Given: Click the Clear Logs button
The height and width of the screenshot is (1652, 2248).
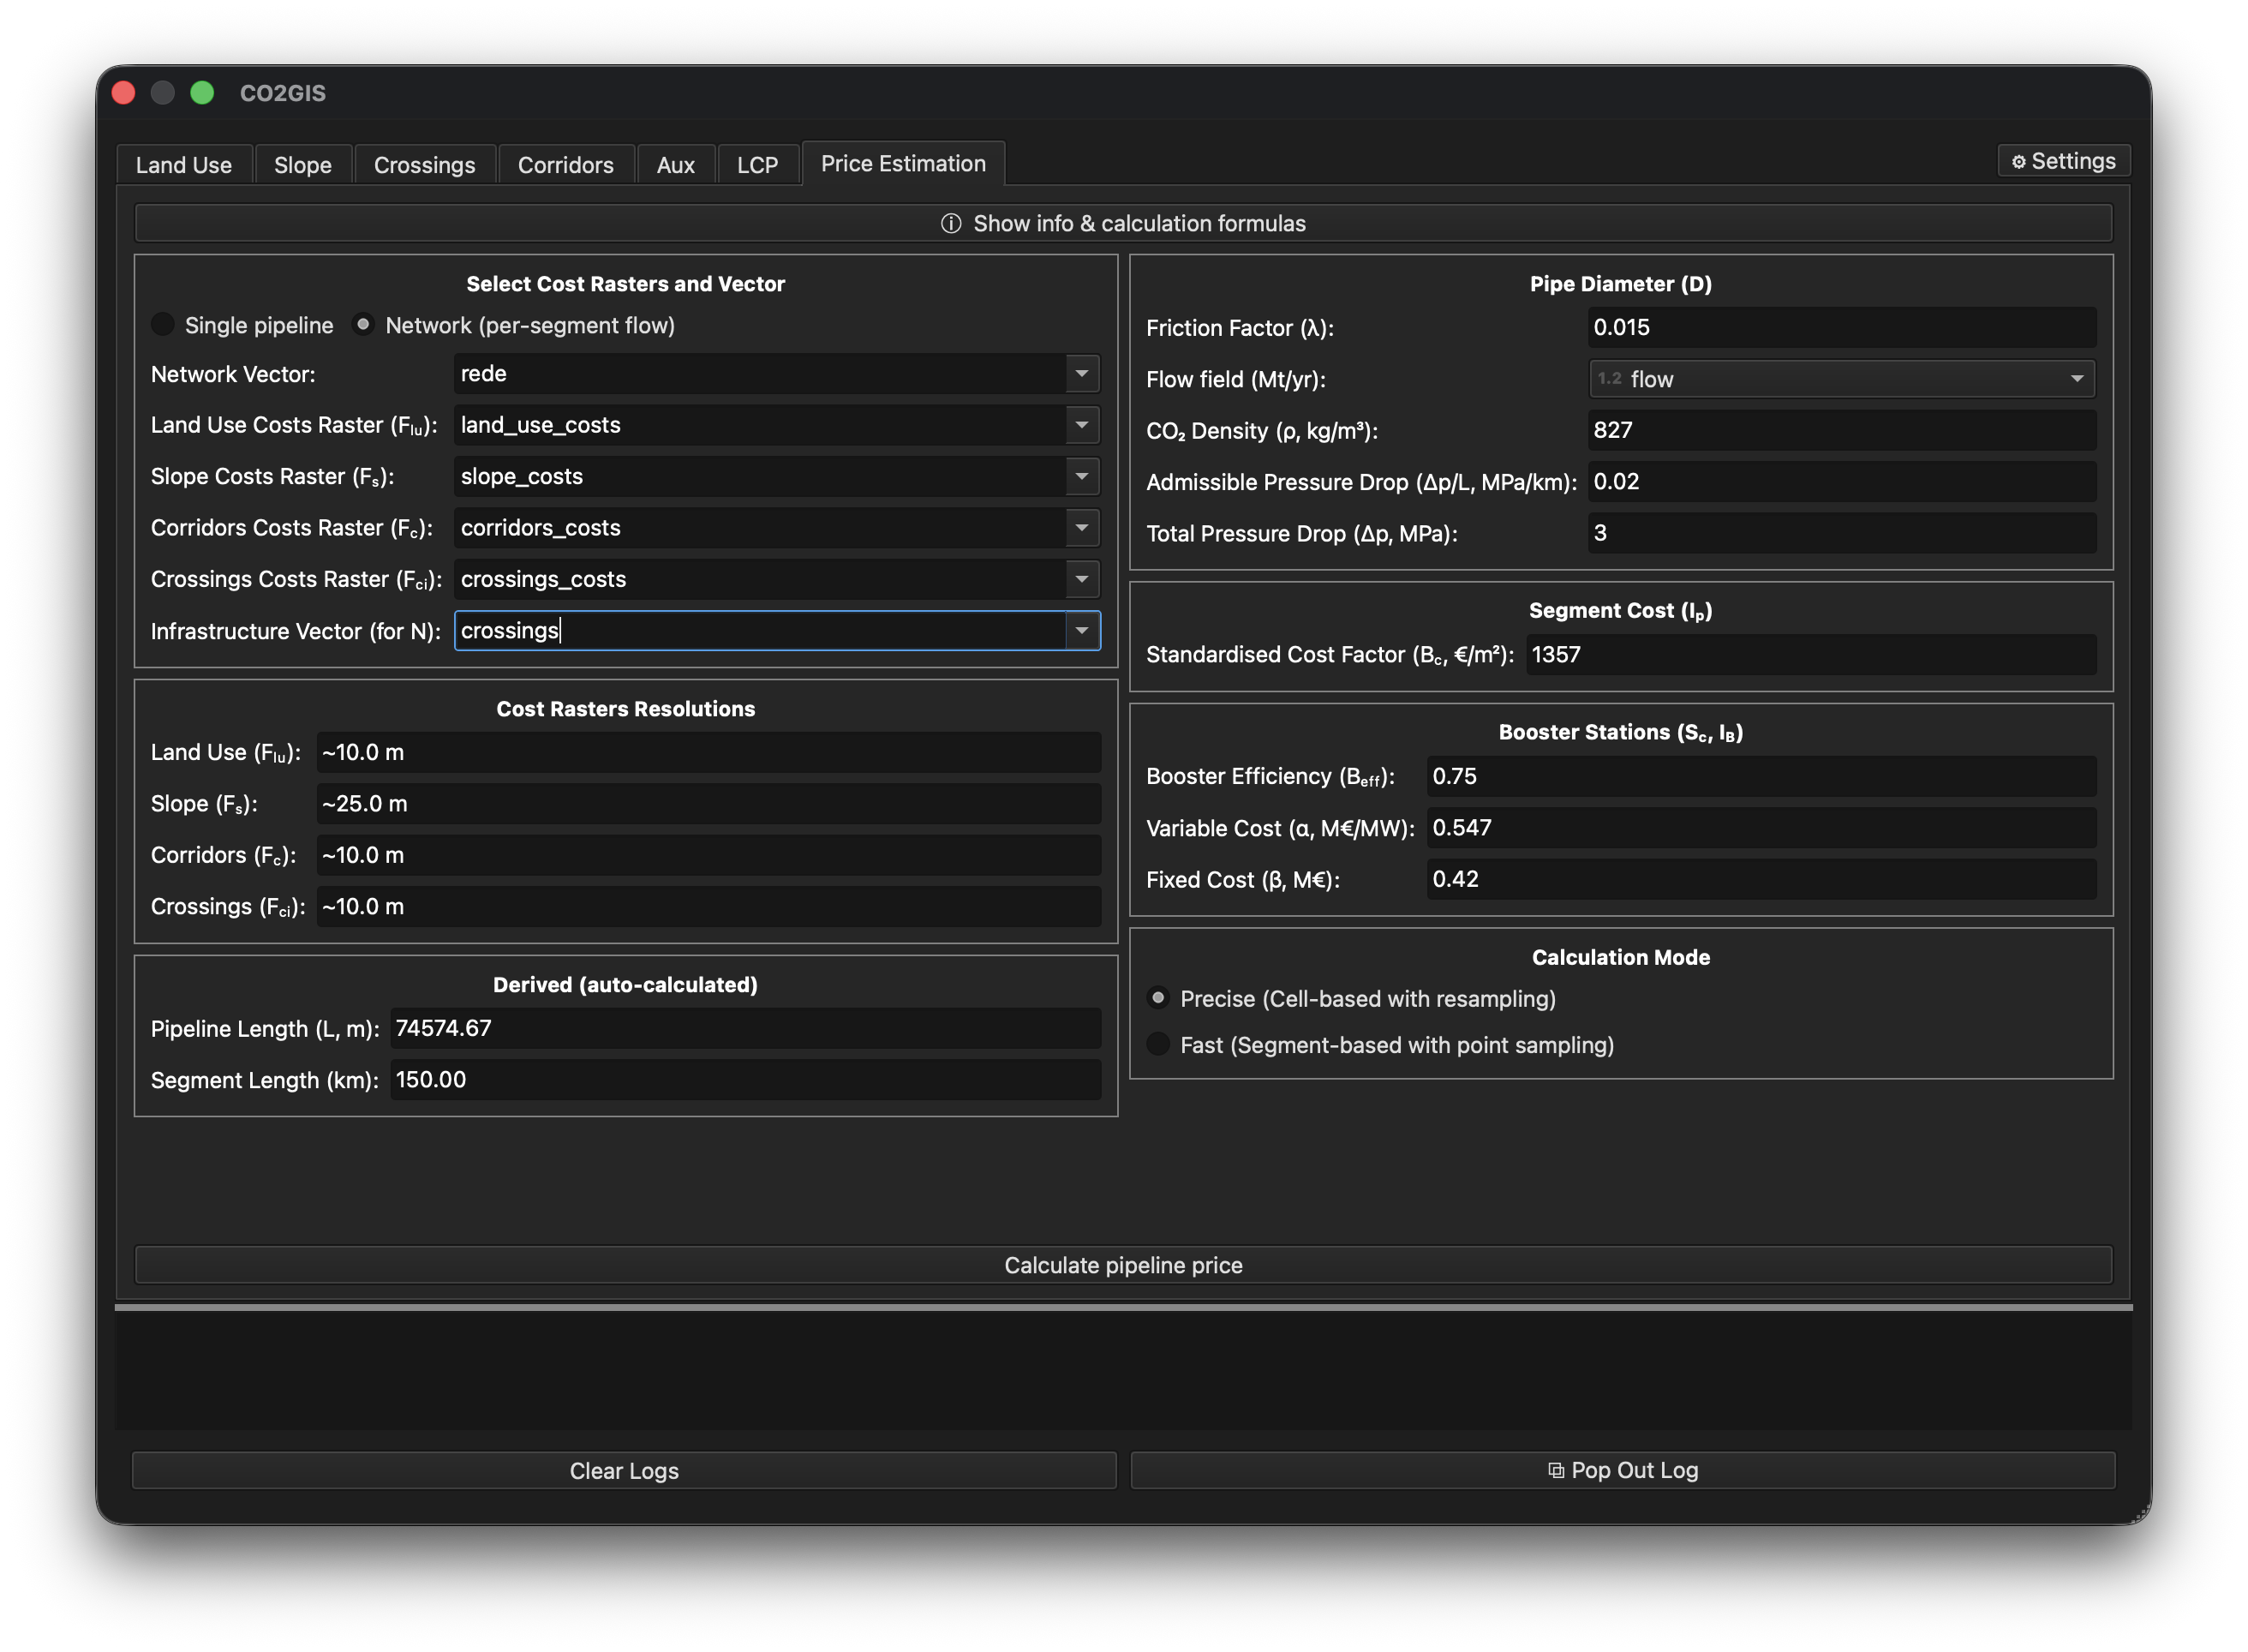Looking at the screenshot, I should (624, 1470).
